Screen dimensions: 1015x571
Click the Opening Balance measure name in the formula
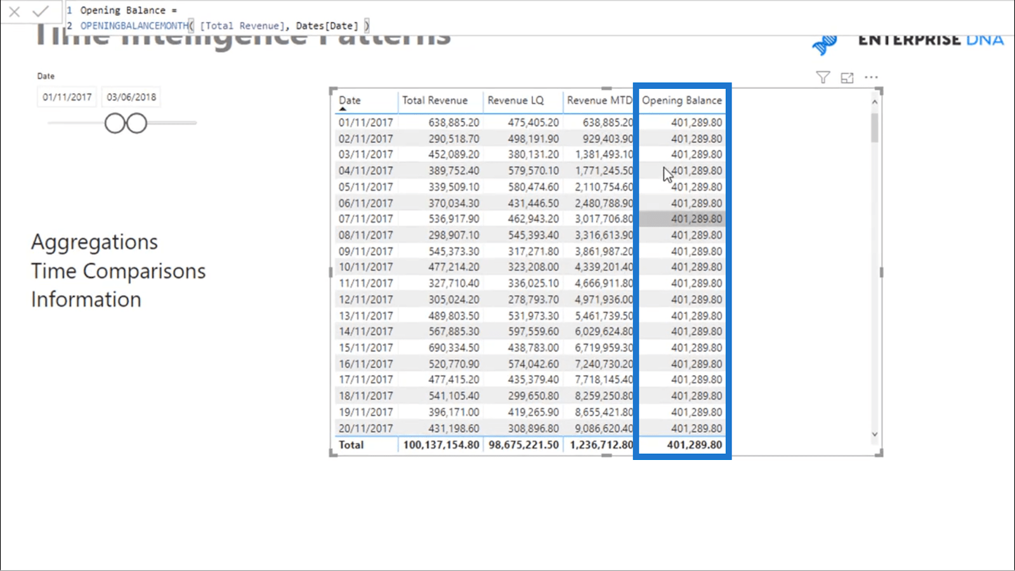coord(122,10)
